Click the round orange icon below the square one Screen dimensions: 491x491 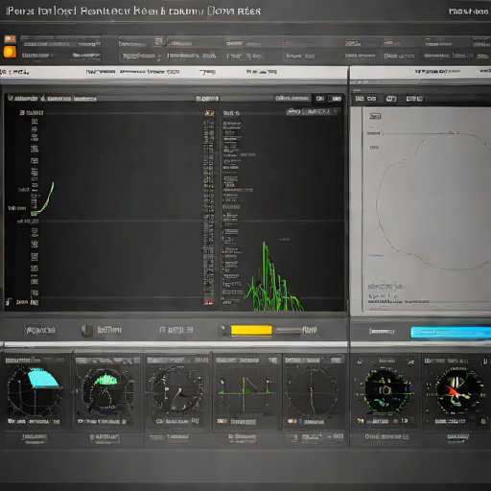(x=10, y=52)
